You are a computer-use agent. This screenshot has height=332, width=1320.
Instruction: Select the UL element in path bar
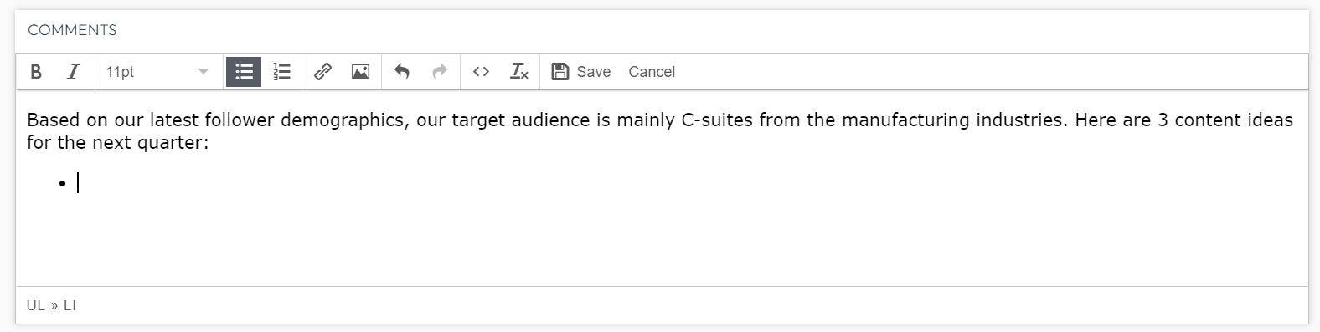click(35, 305)
